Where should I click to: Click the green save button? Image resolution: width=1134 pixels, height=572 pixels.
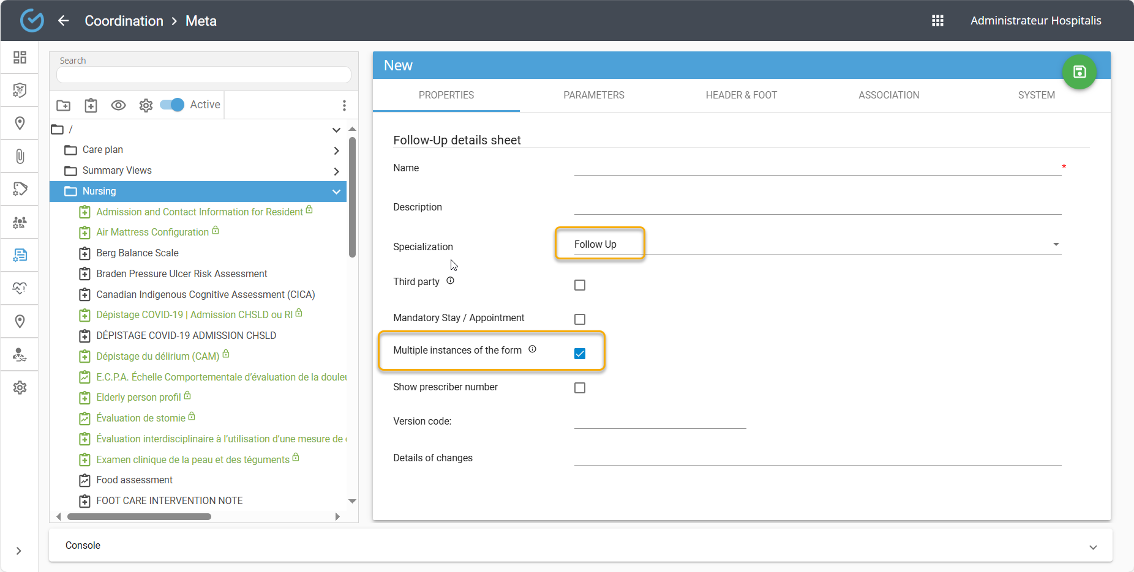1079,72
